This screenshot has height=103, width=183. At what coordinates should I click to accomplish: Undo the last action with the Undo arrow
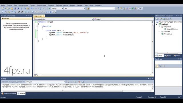pos(31,9)
